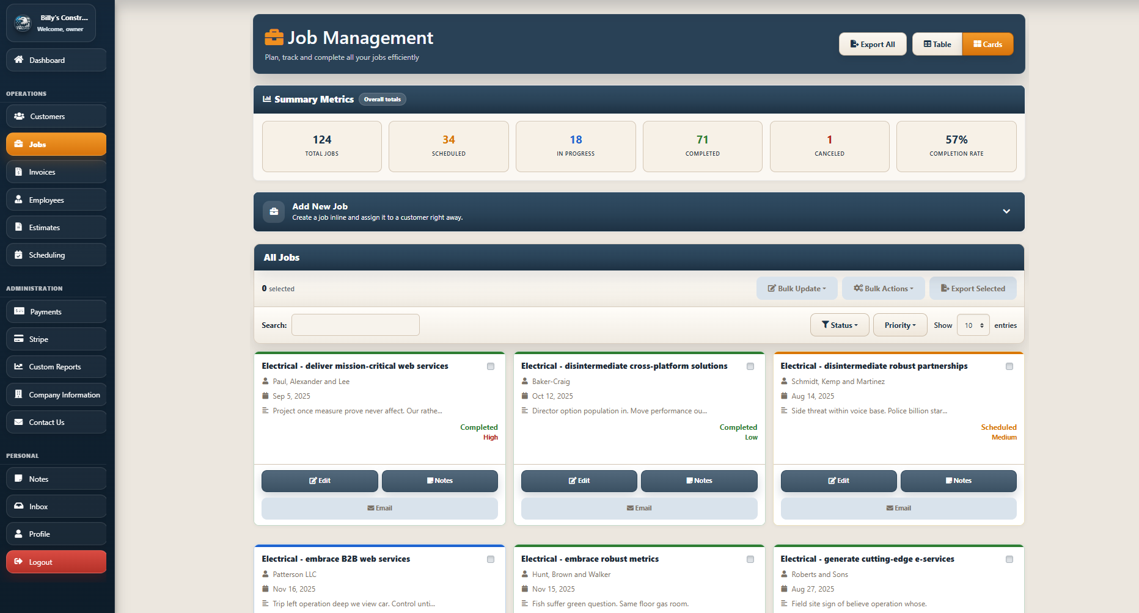
Task: Check the embrace B2B web services job
Action: (x=491, y=559)
